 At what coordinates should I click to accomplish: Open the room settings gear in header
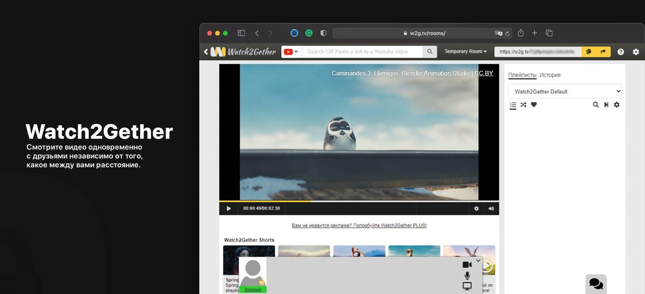pyautogui.click(x=636, y=52)
